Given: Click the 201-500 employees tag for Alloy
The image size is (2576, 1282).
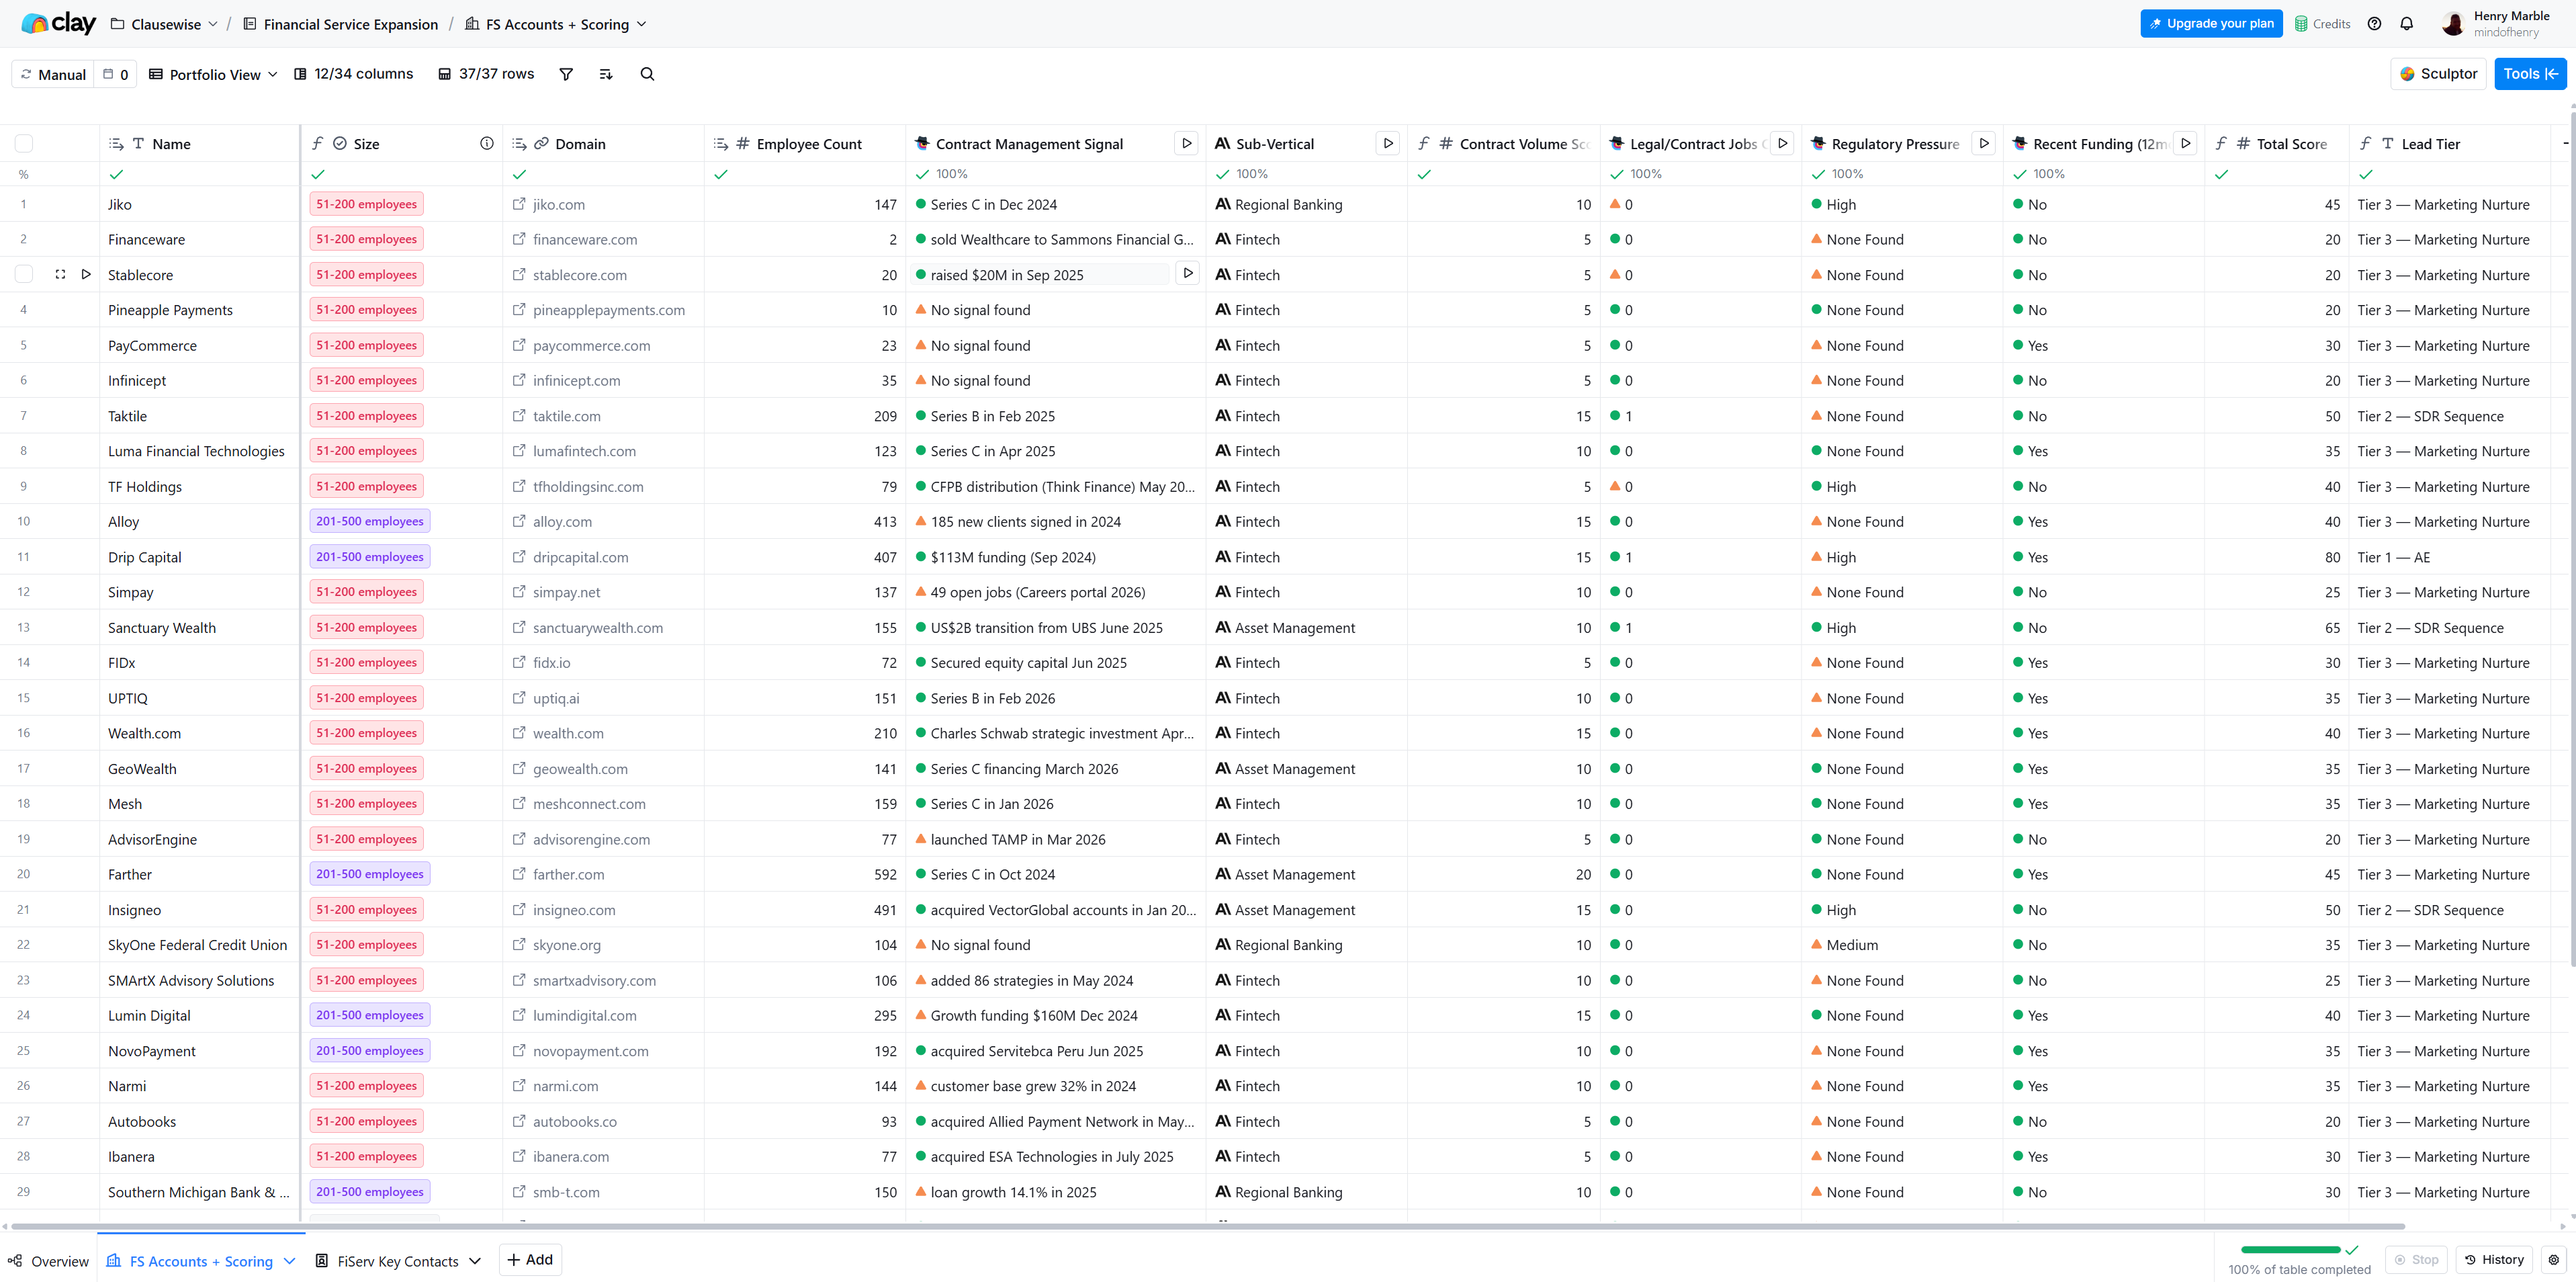Looking at the screenshot, I should (369, 521).
